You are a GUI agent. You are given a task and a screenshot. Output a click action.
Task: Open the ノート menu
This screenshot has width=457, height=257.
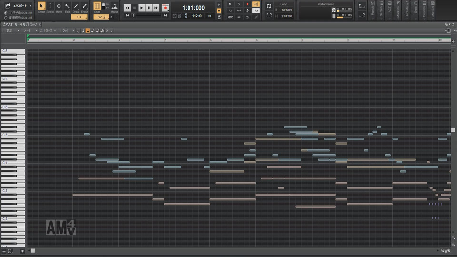click(29, 30)
